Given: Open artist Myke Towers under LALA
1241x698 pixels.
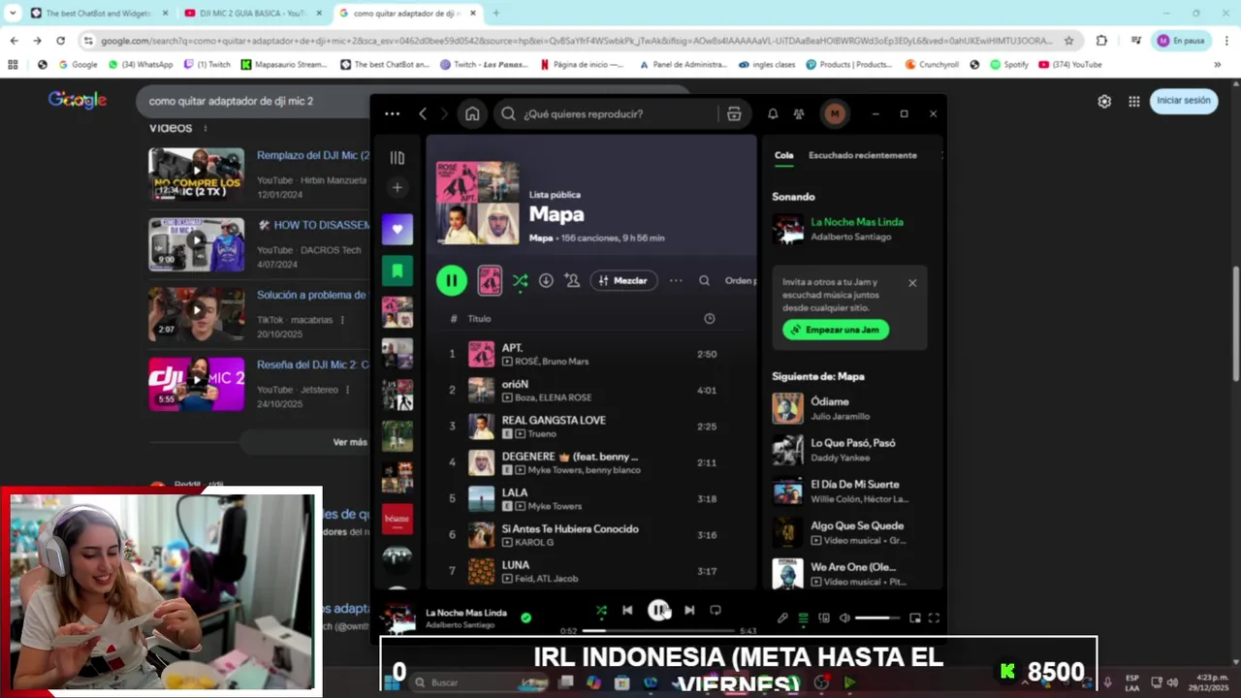Looking at the screenshot, I should click(554, 506).
